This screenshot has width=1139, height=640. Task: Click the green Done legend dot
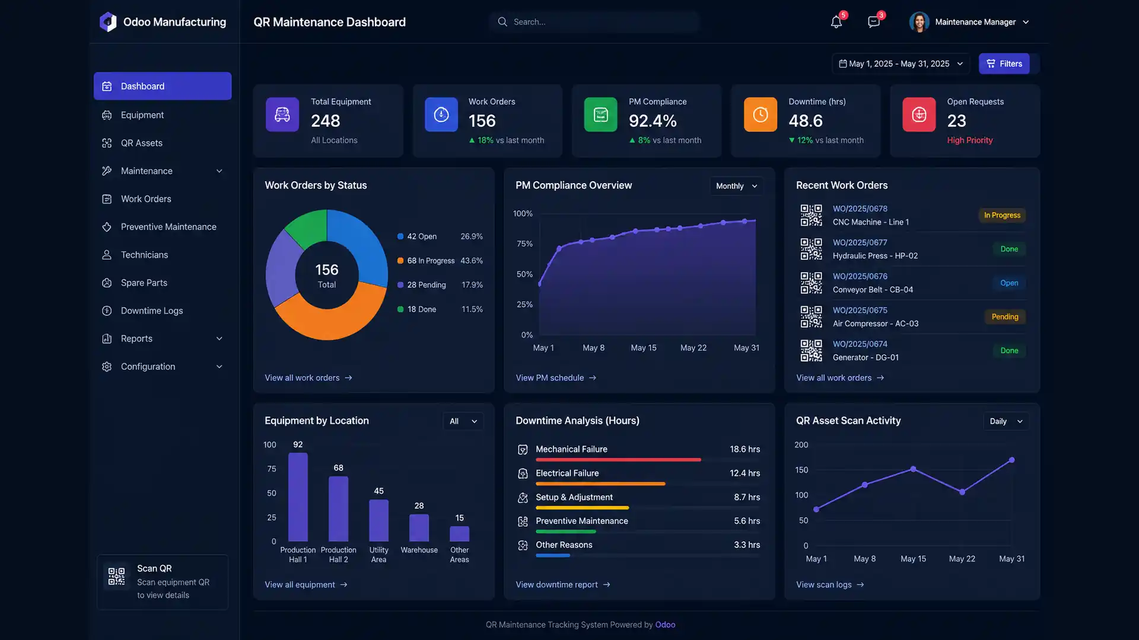coord(400,309)
